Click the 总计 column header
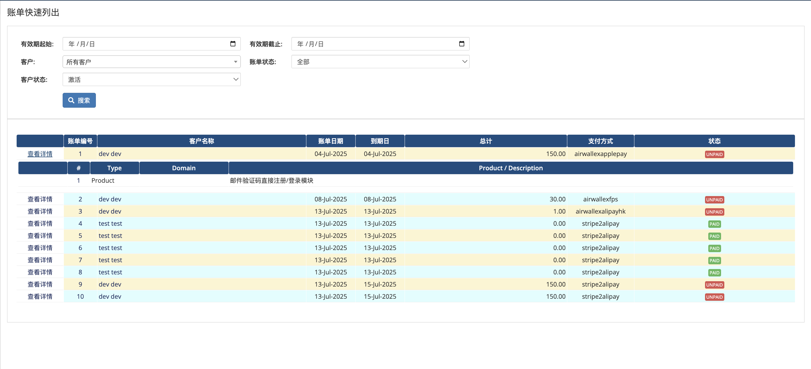The width and height of the screenshot is (811, 369). point(485,141)
